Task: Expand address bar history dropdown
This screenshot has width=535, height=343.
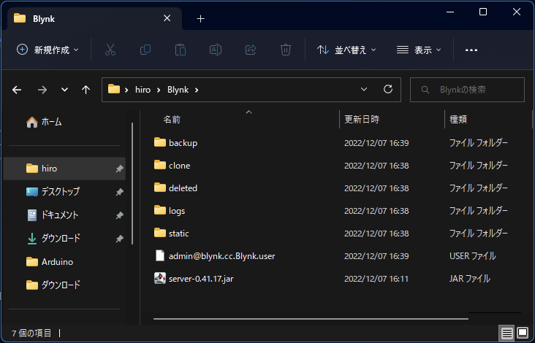Action: (x=364, y=90)
